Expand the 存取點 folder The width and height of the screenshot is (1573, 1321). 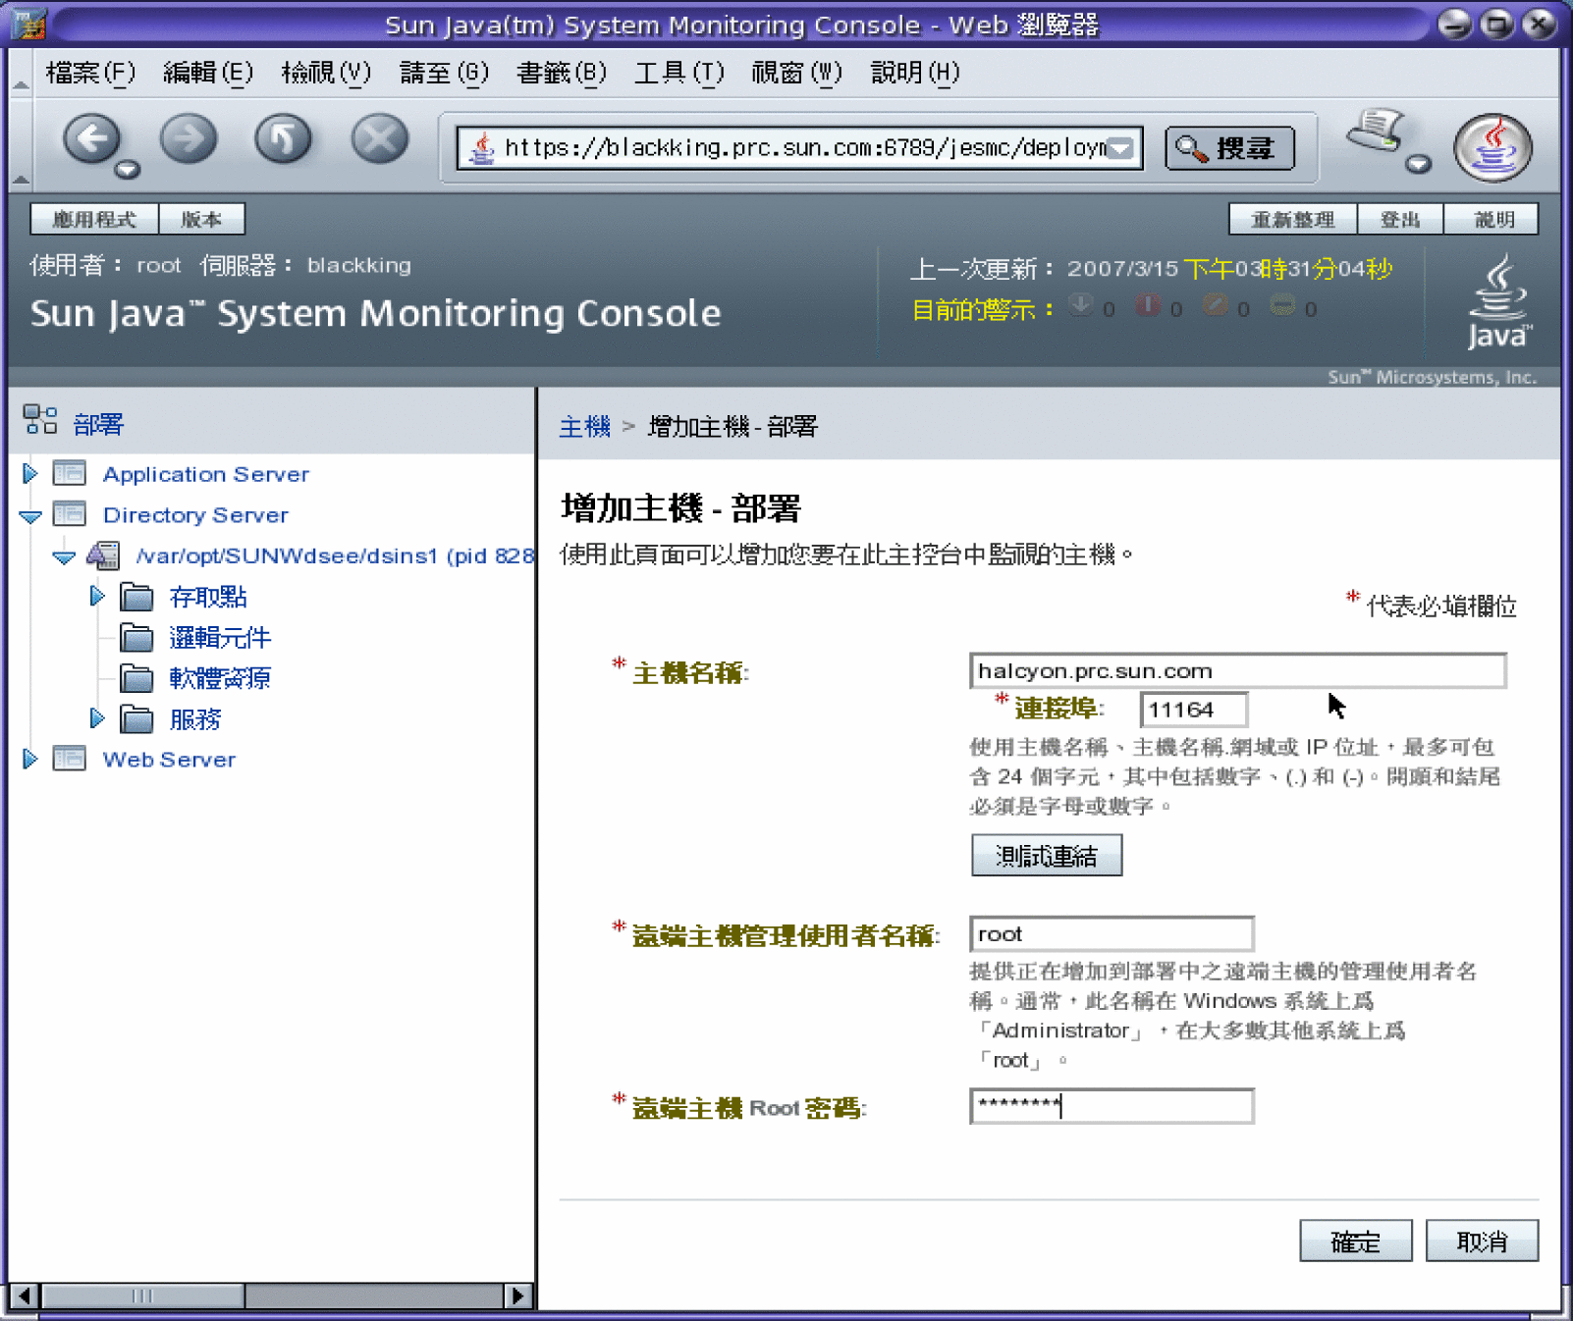pos(96,596)
